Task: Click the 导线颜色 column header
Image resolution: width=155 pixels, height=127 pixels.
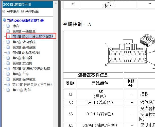Action: point(100,84)
